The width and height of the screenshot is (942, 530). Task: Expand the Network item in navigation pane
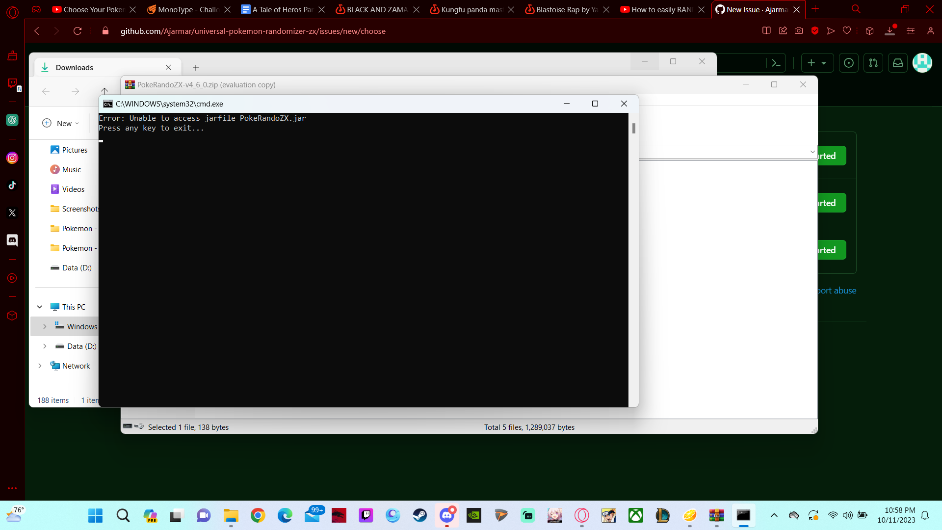[40, 366]
